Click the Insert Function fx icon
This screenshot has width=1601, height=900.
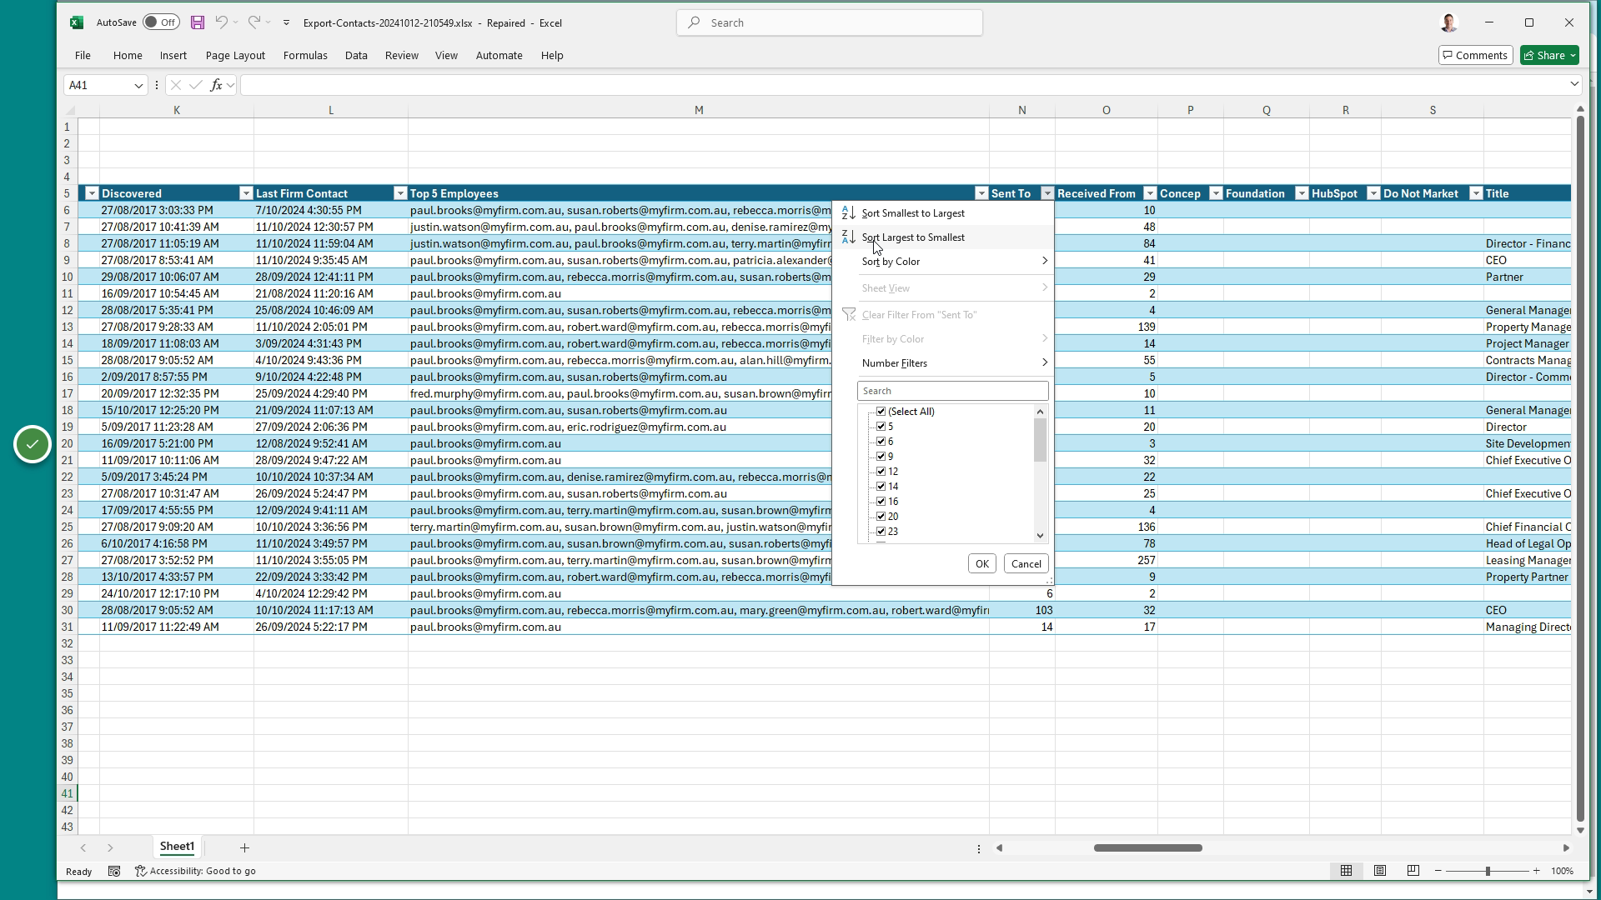tap(216, 85)
